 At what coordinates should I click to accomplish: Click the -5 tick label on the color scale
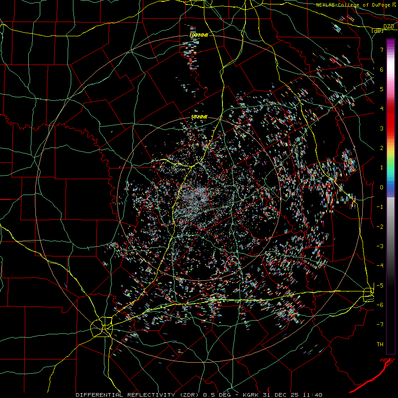point(380,286)
